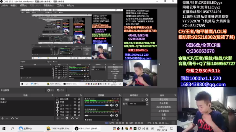Open 视频采集设备 2 audio settings gear
The image size is (236, 132).
click(x=117, y=115)
